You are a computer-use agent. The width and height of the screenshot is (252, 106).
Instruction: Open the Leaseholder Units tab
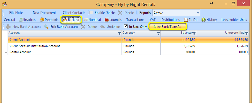point(234,20)
